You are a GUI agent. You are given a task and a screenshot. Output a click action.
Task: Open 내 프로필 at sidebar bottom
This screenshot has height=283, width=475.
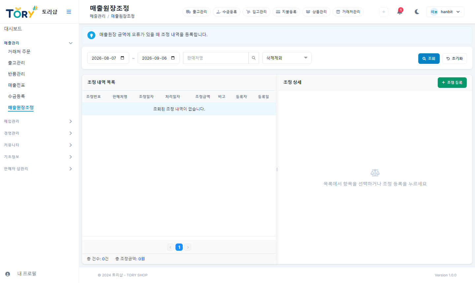click(x=27, y=274)
